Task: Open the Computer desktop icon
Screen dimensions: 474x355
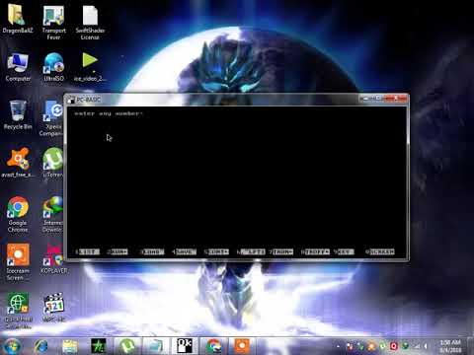Action: coord(18,67)
